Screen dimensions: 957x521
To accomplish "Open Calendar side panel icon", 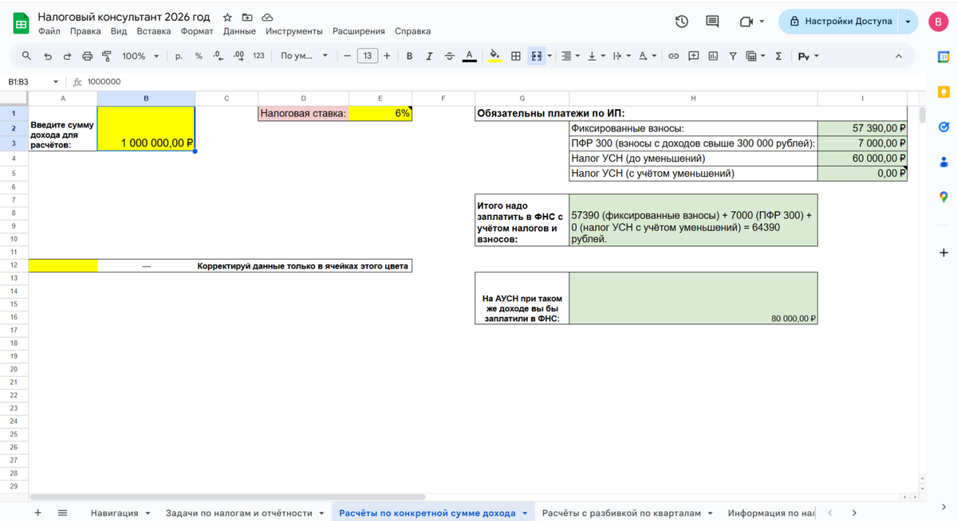I will [943, 57].
